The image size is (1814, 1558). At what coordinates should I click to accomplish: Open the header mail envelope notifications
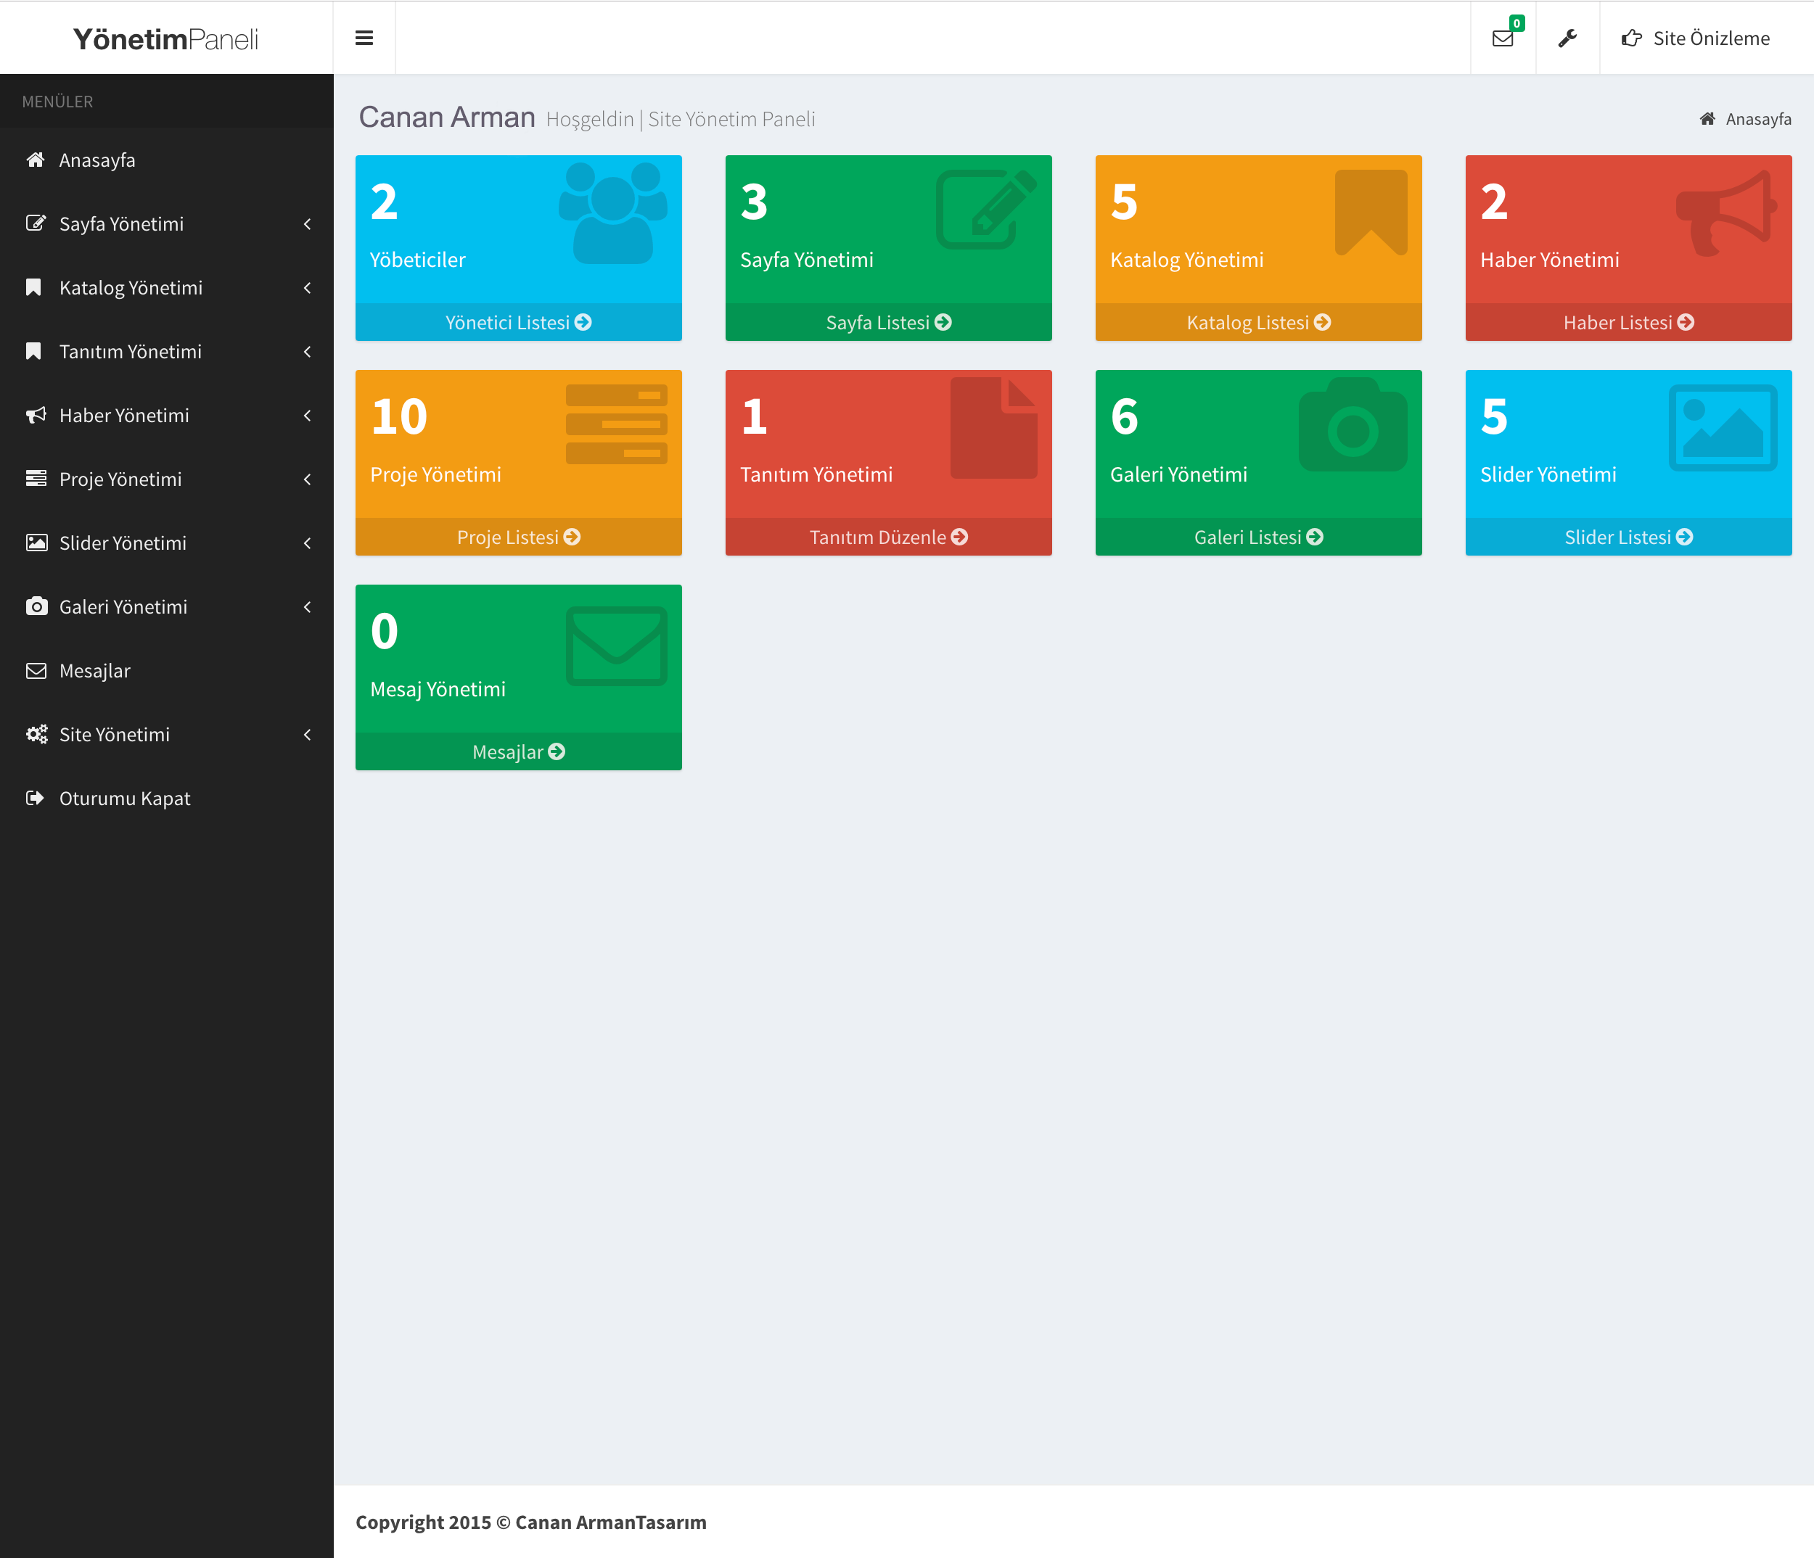pos(1502,38)
